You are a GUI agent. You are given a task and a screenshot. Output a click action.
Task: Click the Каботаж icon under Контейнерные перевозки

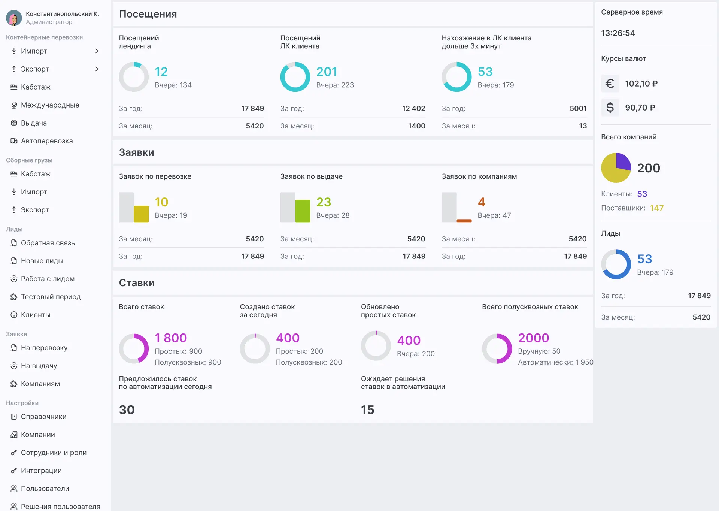coord(14,87)
